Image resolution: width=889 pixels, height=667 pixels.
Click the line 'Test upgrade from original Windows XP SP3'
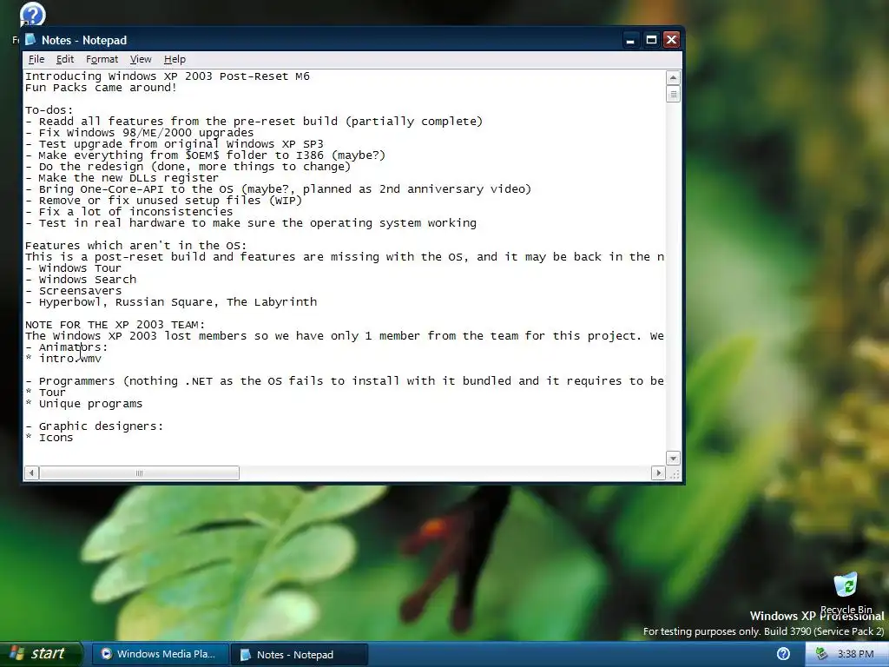174,144
